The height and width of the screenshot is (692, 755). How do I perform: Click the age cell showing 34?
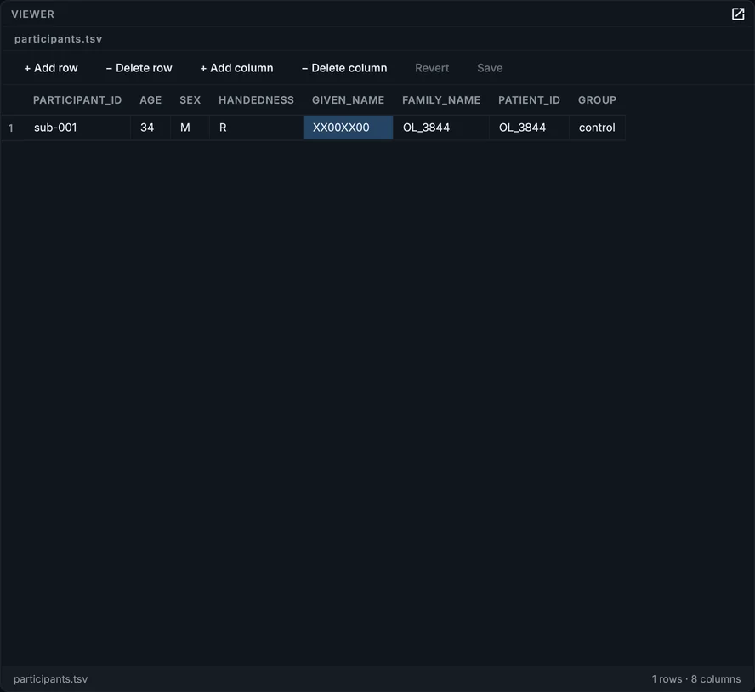[150, 128]
